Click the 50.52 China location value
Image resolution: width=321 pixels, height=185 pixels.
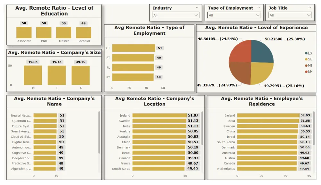(x=193, y=142)
